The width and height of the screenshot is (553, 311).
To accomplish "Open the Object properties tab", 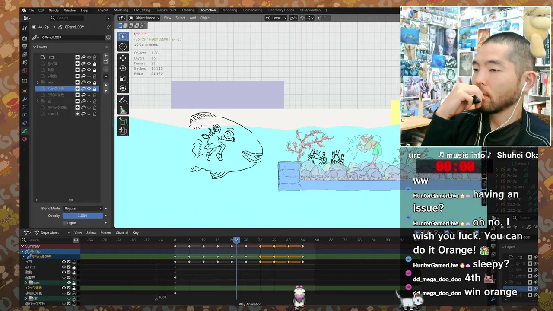I will coord(25,91).
